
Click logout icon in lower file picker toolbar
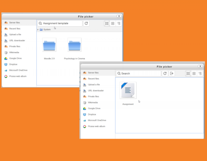(172, 73)
